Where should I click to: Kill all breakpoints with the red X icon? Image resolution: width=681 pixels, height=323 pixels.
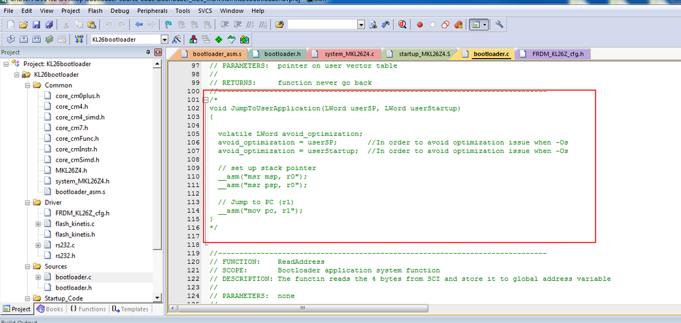tap(458, 24)
